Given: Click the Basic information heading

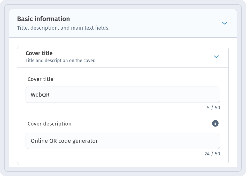Looking at the screenshot, I should pos(43,19).
